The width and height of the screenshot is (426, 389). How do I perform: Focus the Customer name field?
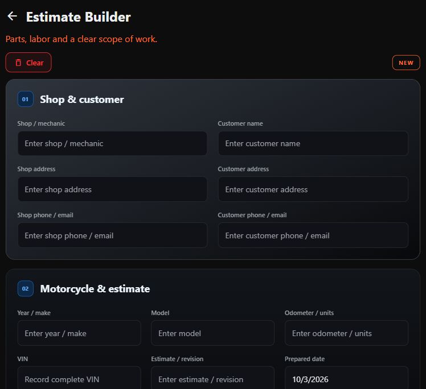pyautogui.click(x=313, y=143)
